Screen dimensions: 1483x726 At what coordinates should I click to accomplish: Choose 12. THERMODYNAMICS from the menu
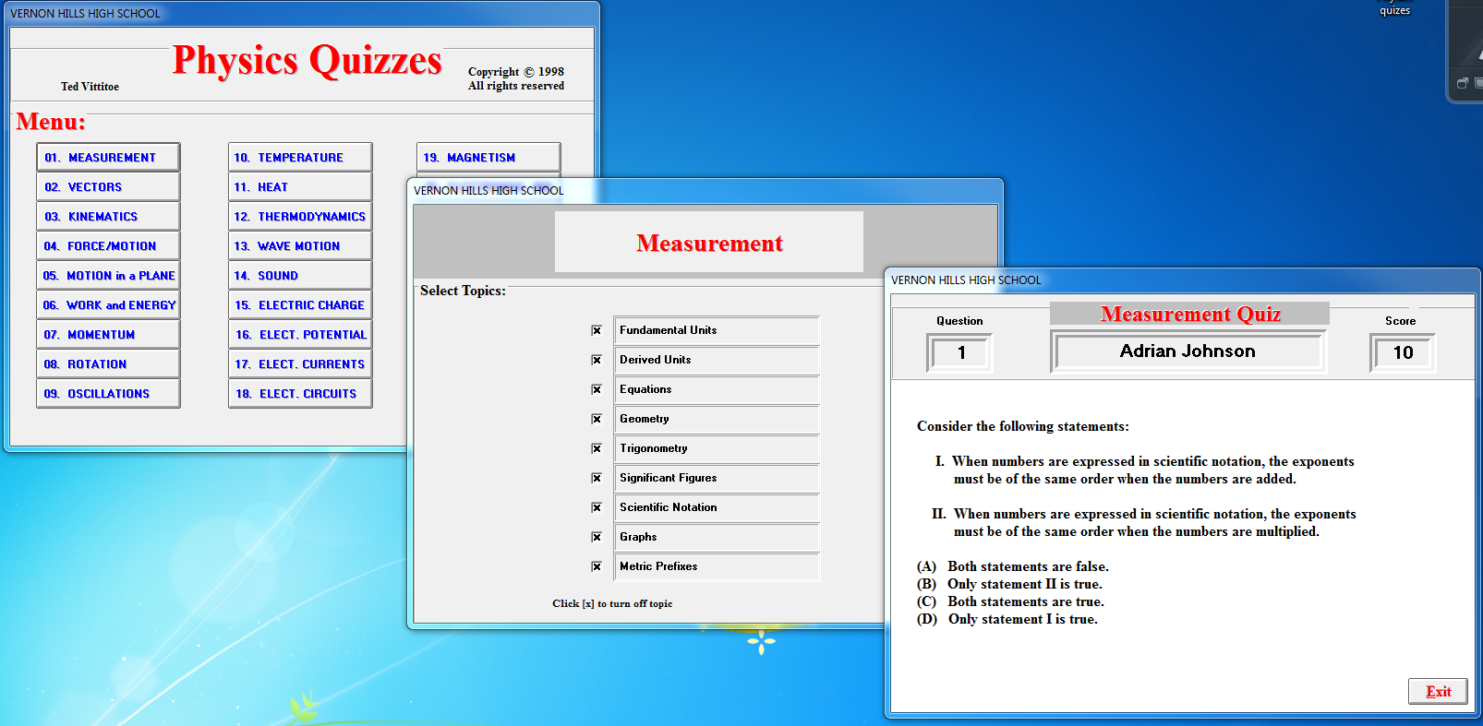coord(300,217)
